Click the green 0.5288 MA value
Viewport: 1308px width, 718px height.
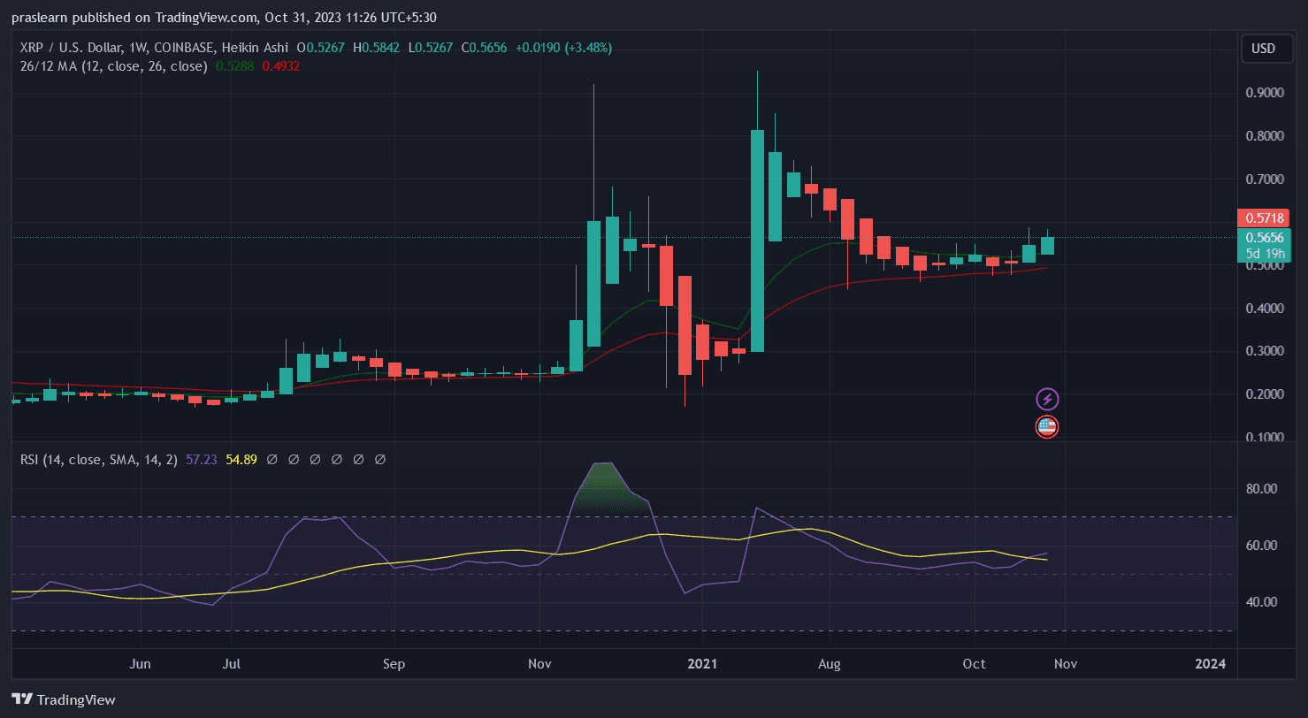pos(234,66)
